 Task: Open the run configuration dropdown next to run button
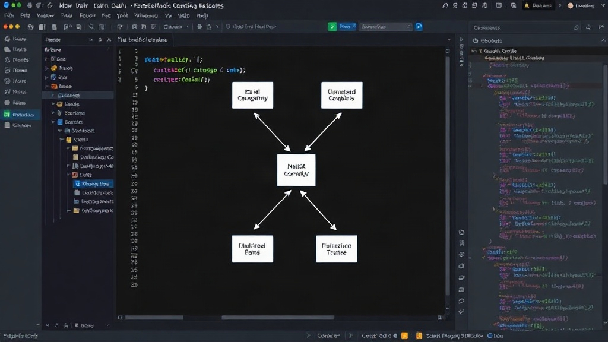pos(385,26)
